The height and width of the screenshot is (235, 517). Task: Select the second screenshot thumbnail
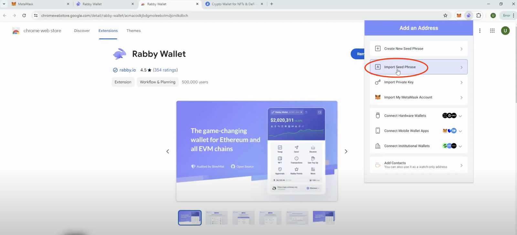pos(216,218)
